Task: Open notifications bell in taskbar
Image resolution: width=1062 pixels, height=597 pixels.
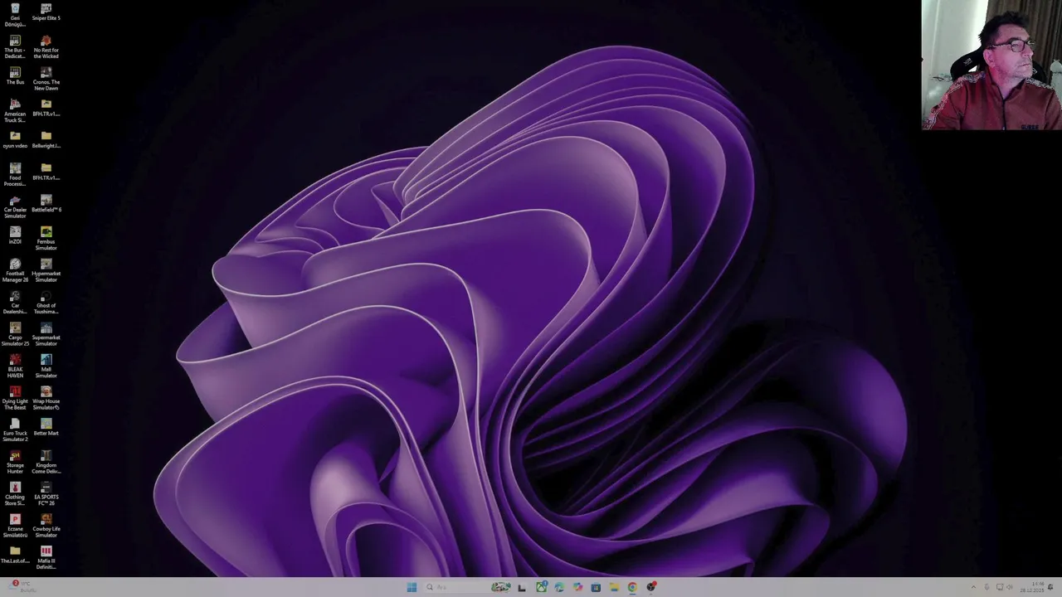Action: point(1051,587)
